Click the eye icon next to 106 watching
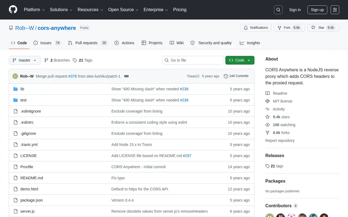Screen dimensions: 348x217 (268, 125)
